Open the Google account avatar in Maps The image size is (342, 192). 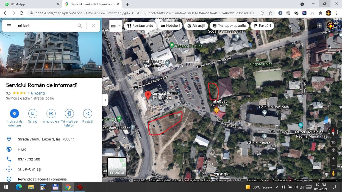331,26
